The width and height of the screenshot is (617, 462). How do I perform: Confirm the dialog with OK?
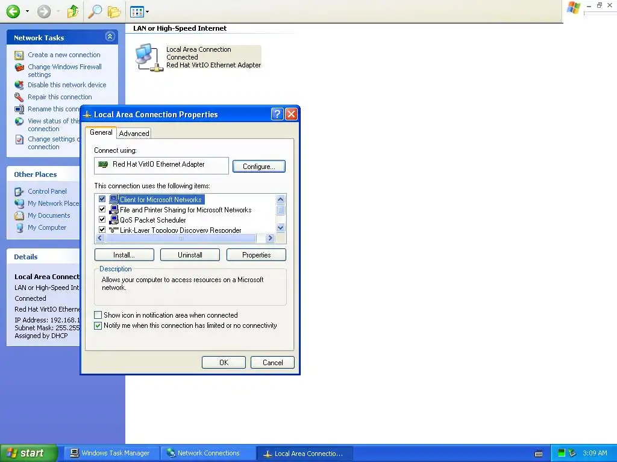pos(224,363)
